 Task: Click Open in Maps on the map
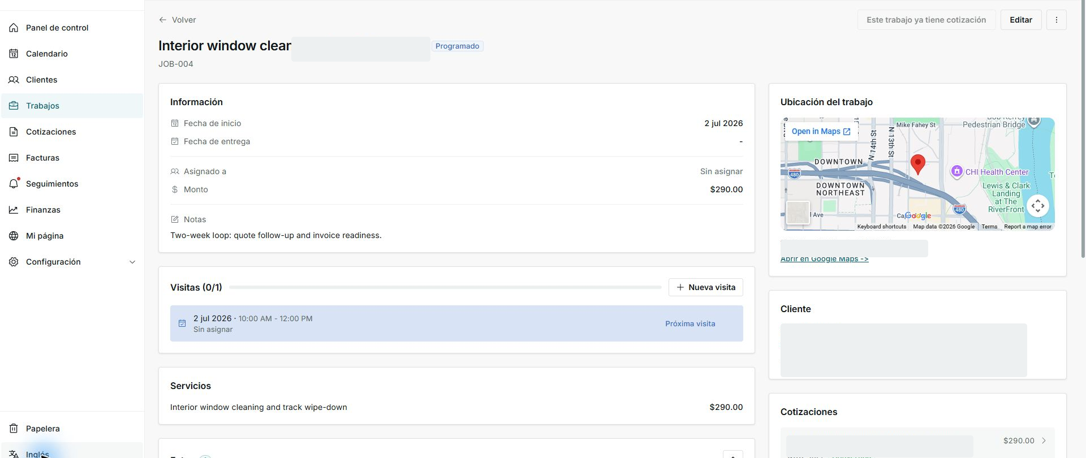[x=821, y=131]
